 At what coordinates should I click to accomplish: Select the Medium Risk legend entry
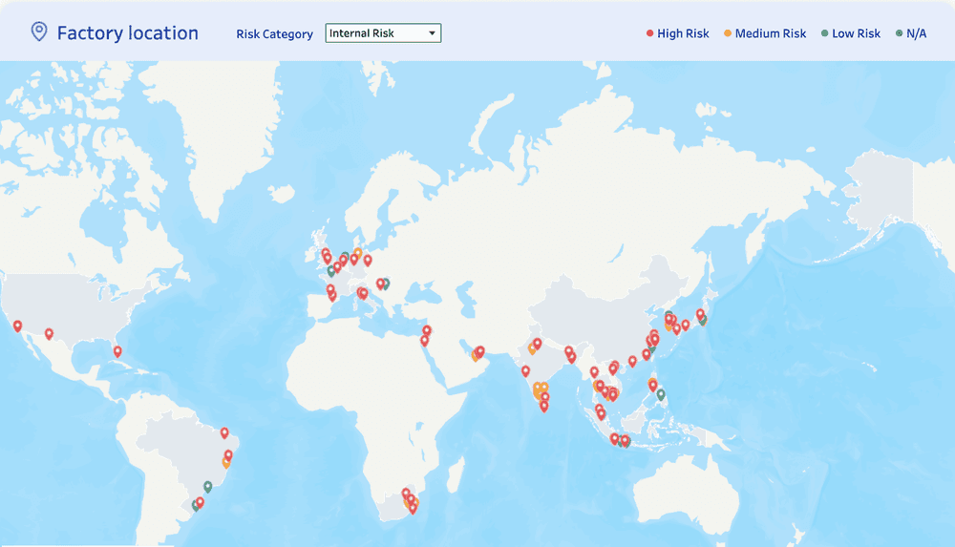tap(765, 33)
